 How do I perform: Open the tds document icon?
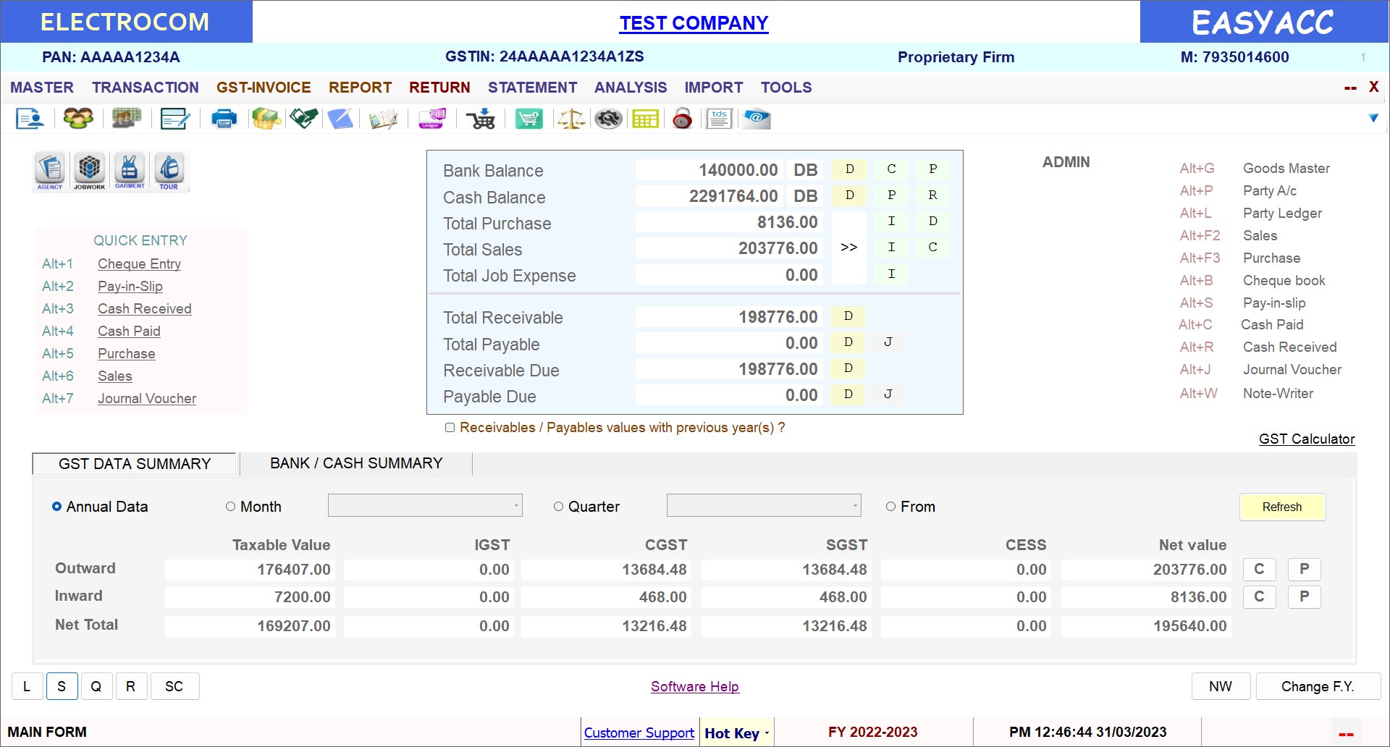[x=719, y=119]
